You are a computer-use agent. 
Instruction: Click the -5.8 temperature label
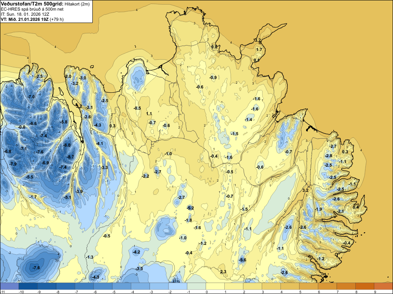point(64,122)
